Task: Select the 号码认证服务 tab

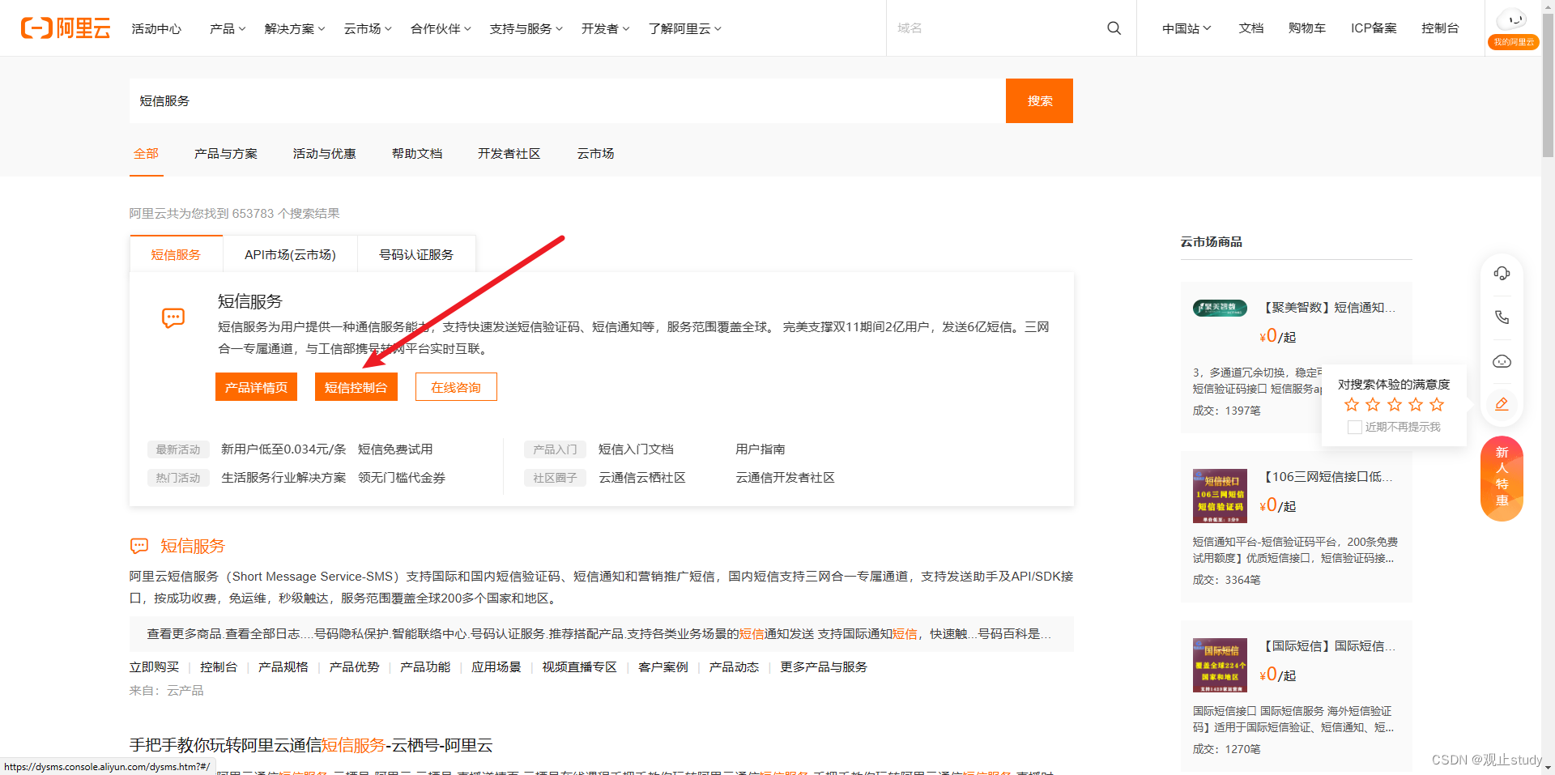Action: 416,254
